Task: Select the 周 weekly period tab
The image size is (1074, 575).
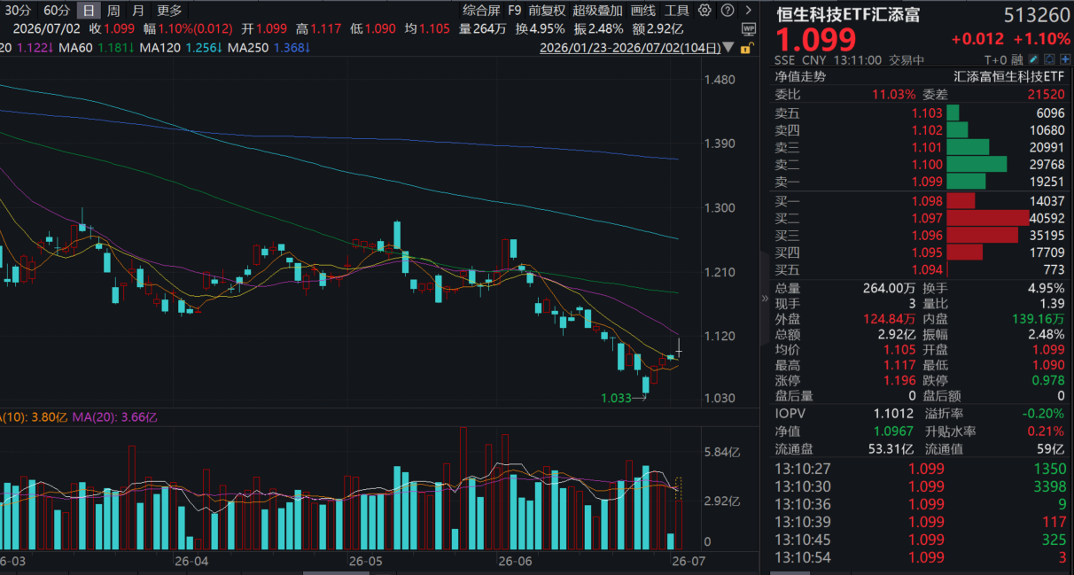Action: pyautogui.click(x=113, y=11)
